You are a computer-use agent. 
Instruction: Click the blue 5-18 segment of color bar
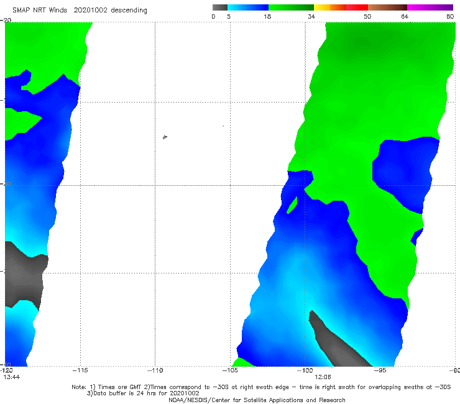pos(248,7)
